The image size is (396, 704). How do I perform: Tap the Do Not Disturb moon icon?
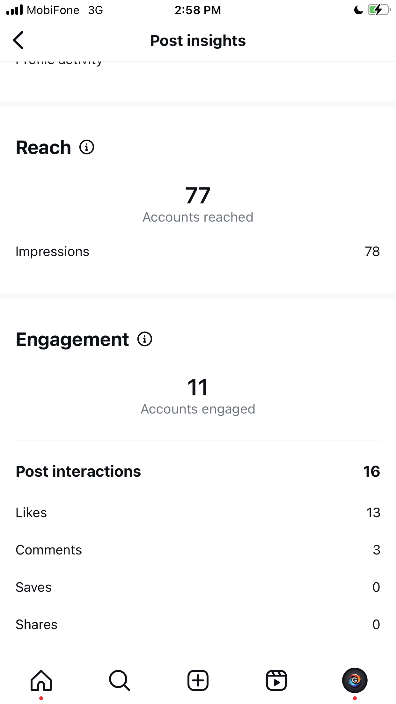359,10
